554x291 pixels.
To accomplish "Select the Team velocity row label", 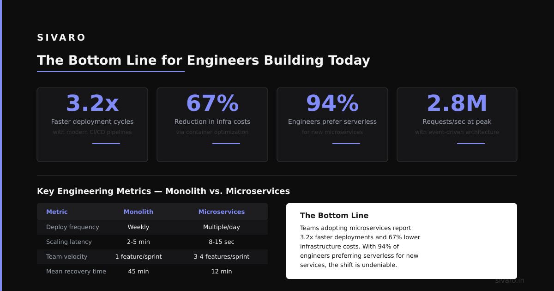I will pos(66,257).
